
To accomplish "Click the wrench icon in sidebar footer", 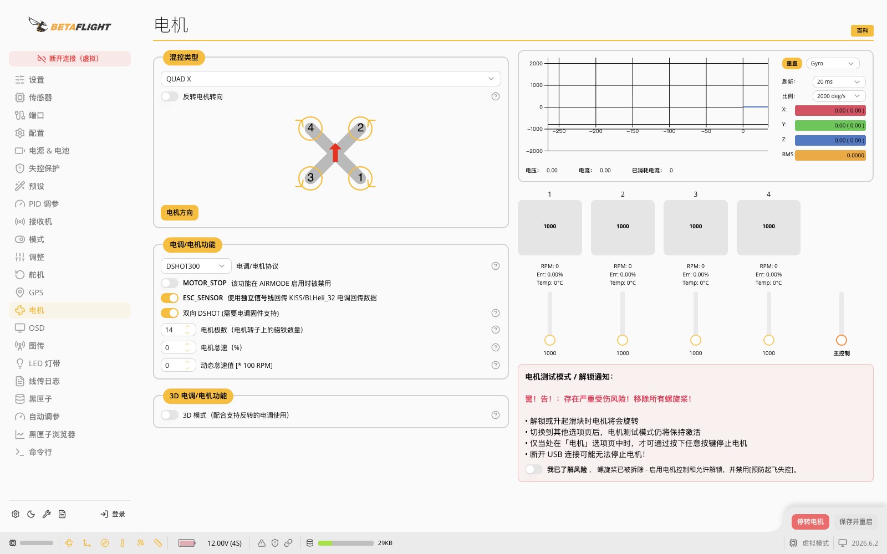I will point(47,514).
